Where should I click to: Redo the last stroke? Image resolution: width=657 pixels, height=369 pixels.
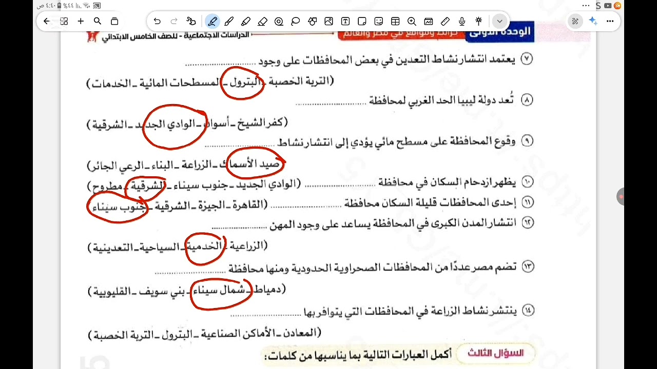pos(174,22)
